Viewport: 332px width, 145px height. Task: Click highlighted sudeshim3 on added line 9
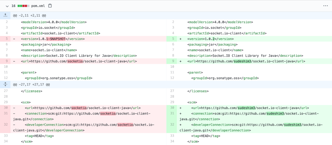pyautogui.click(x=242, y=61)
